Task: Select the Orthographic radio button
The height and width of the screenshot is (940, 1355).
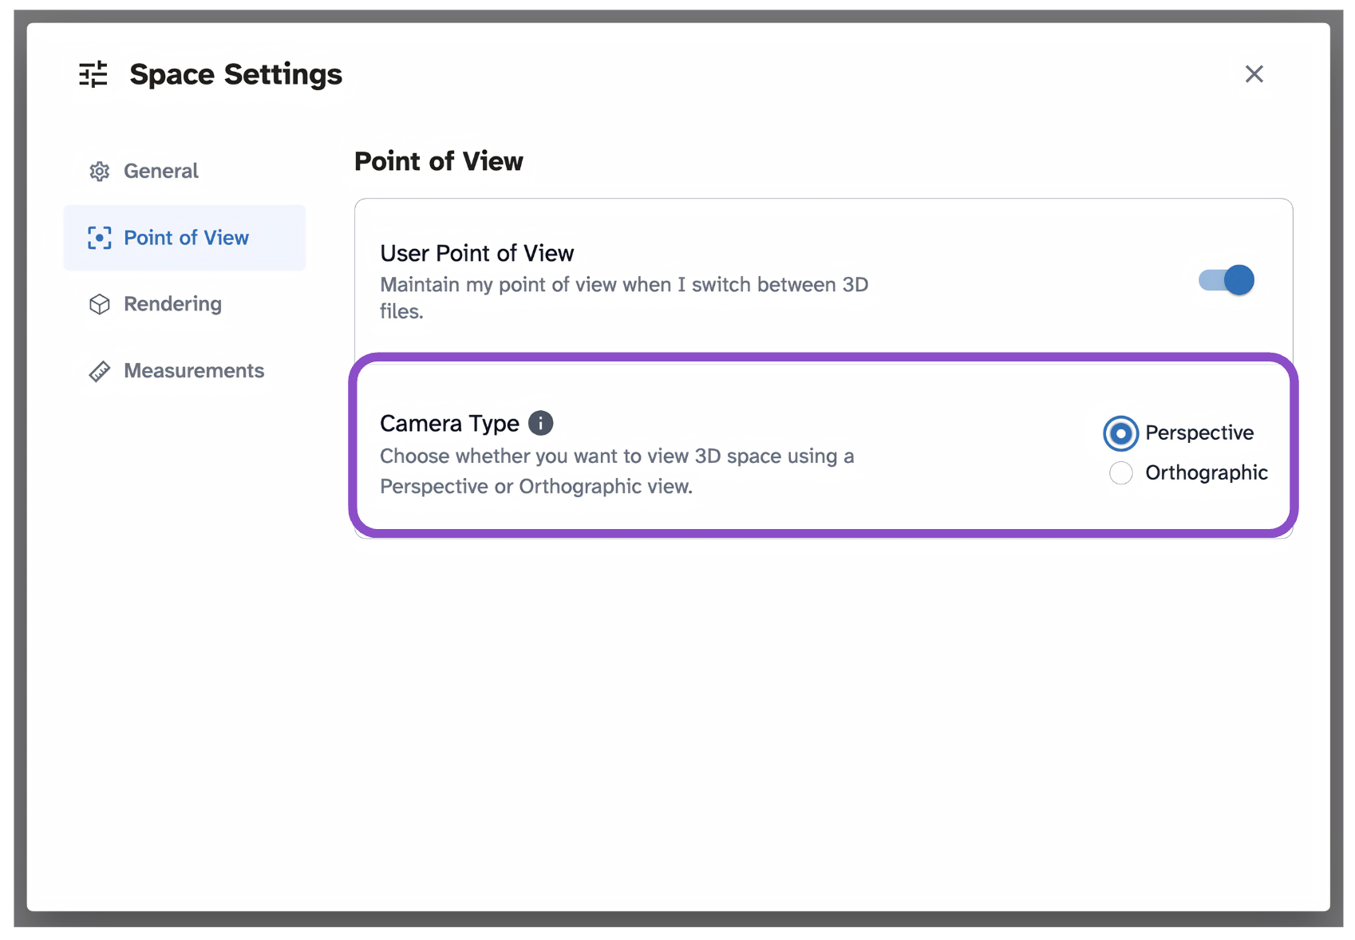Action: [1121, 473]
